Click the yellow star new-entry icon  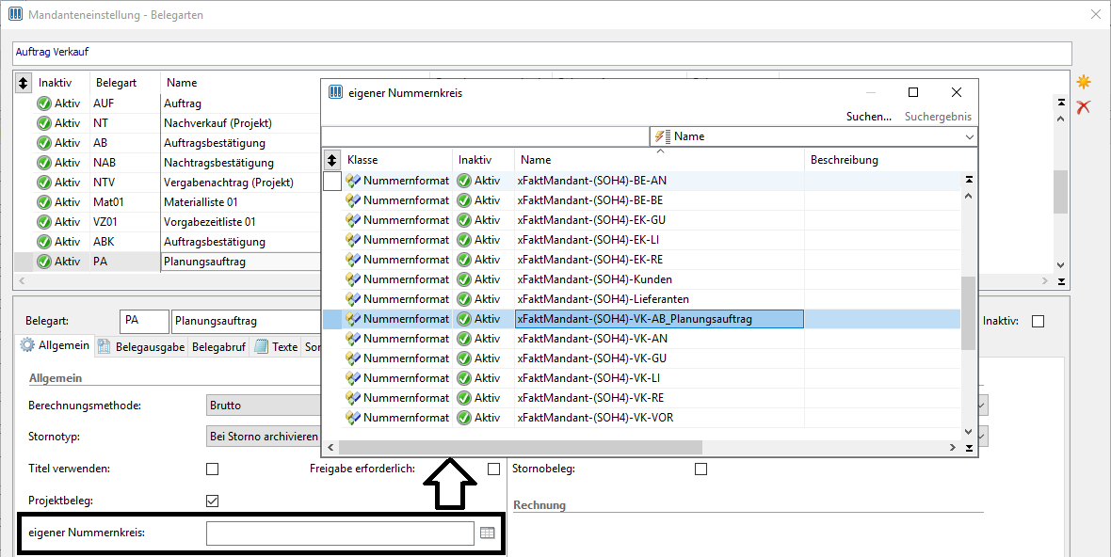[x=1084, y=82]
